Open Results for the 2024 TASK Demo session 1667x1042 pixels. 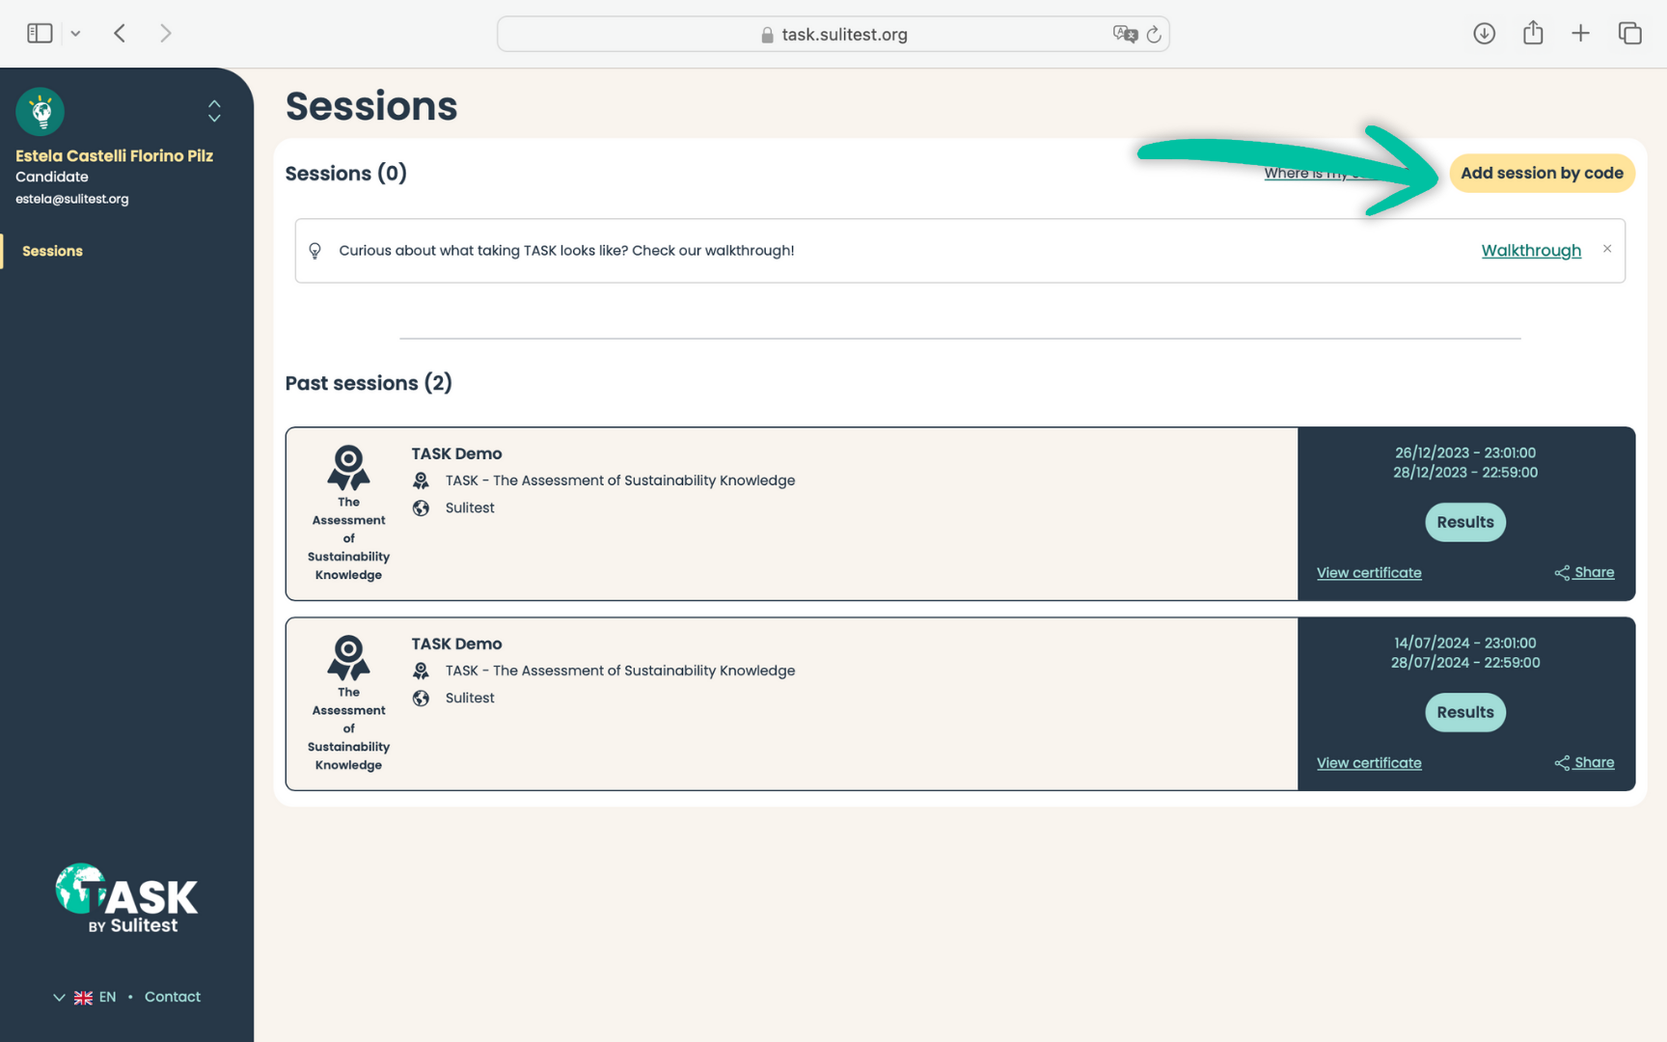click(x=1464, y=712)
